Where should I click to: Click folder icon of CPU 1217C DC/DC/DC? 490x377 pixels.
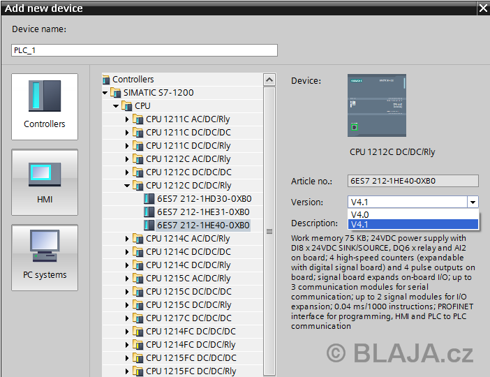[138, 318]
